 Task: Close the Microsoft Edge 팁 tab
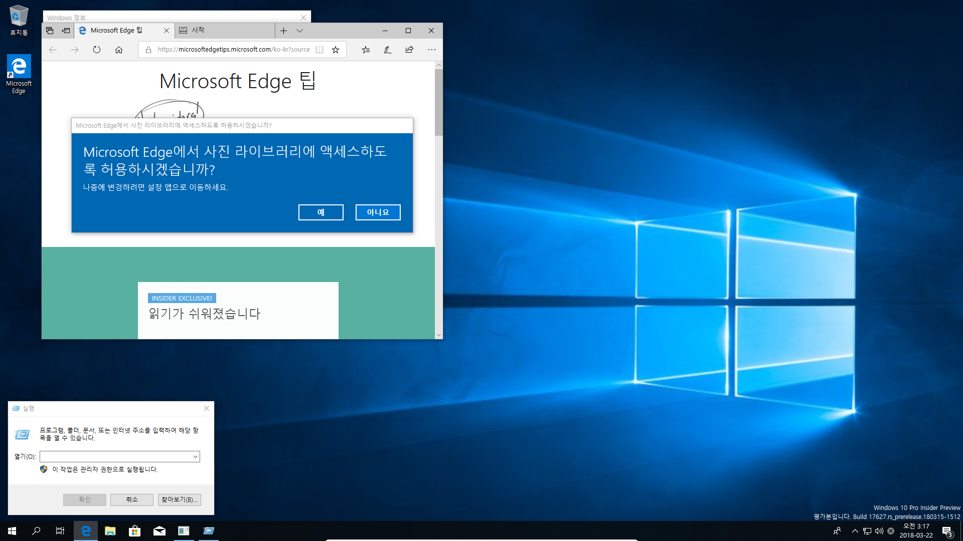click(x=167, y=31)
